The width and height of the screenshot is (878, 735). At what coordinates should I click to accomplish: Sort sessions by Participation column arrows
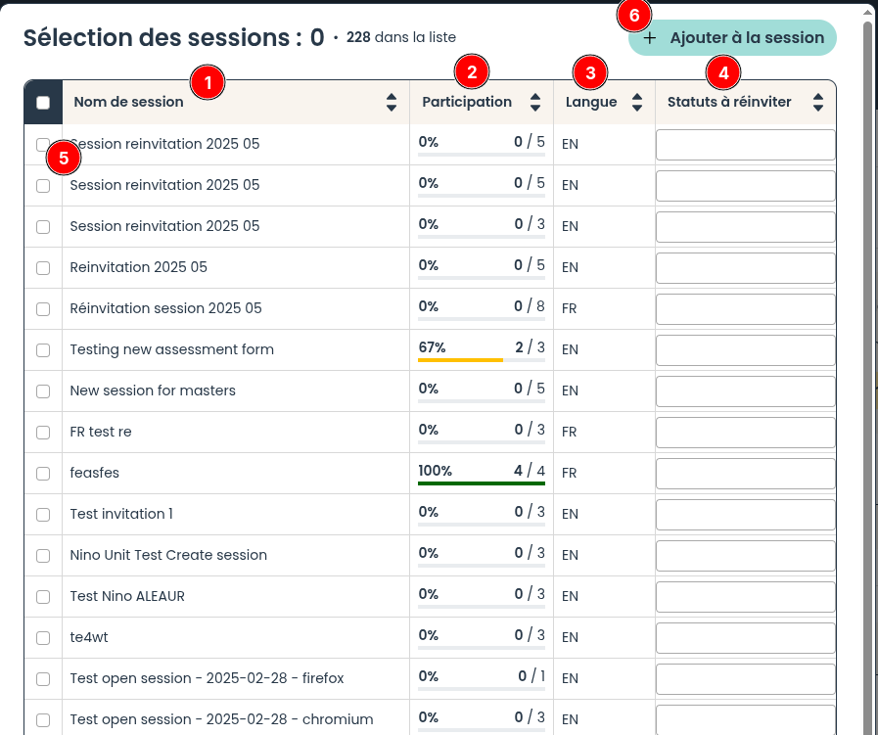535,102
